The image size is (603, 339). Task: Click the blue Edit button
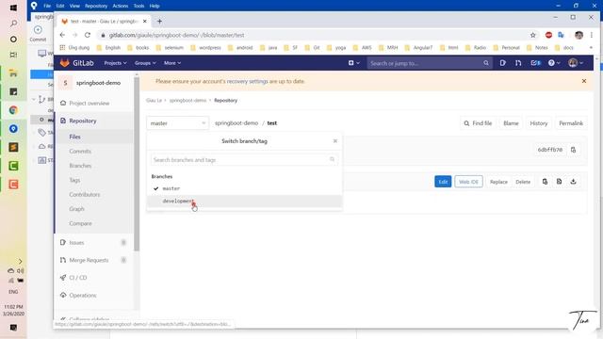[443, 182]
